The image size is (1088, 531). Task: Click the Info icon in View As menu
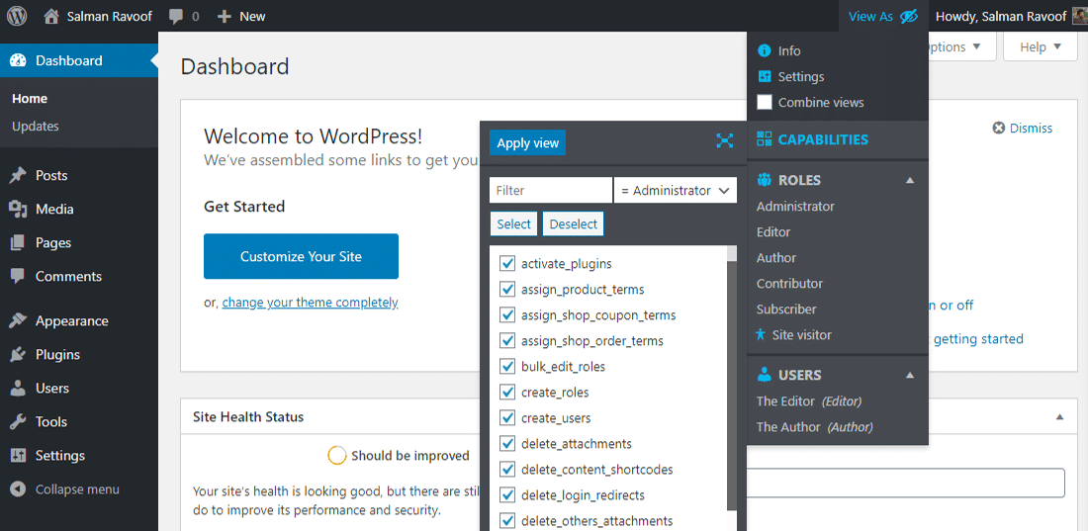point(764,50)
